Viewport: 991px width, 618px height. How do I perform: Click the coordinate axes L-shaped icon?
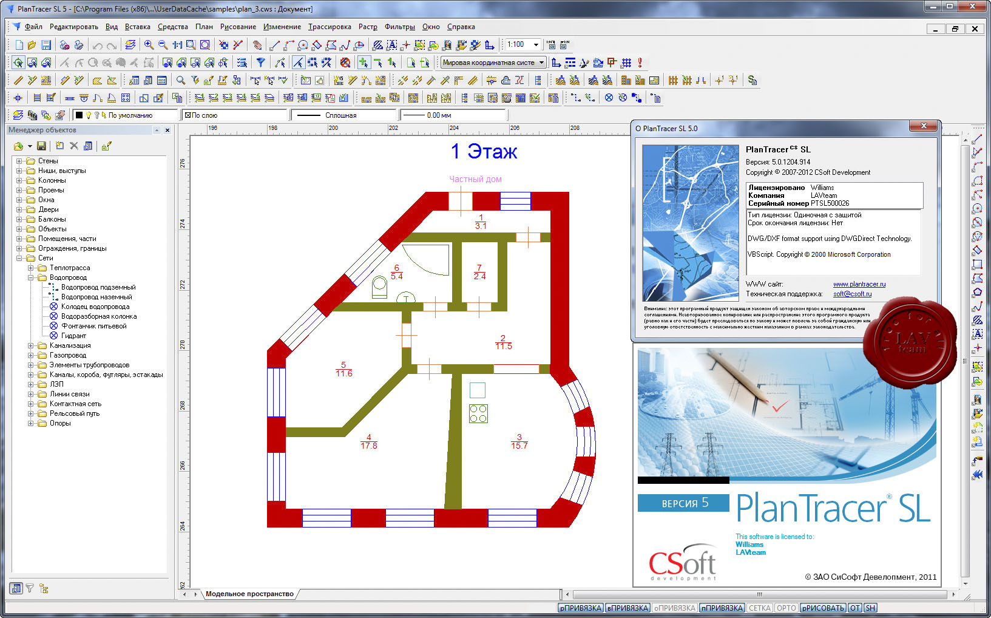pos(489,45)
